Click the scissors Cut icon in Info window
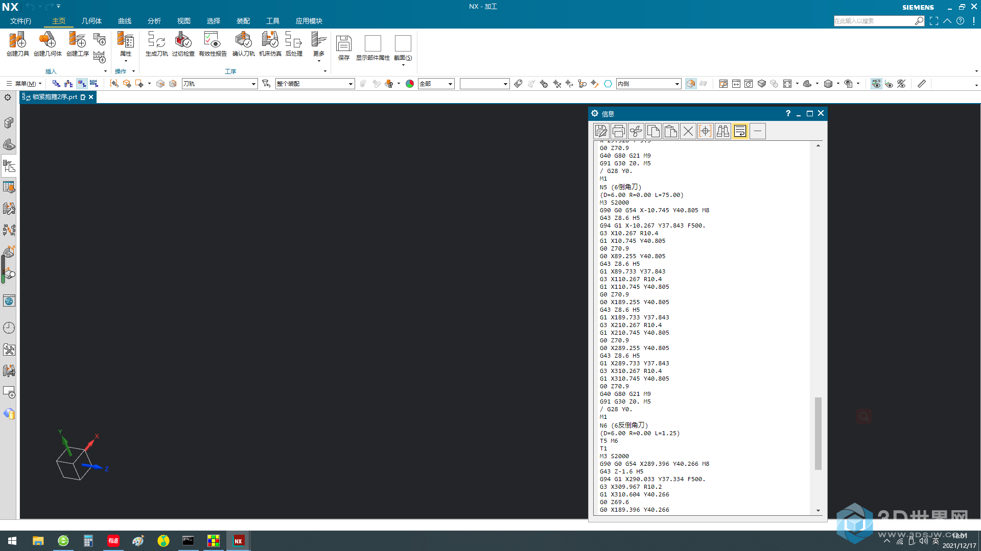Screen dimensions: 981x551 (x=636, y=131)
